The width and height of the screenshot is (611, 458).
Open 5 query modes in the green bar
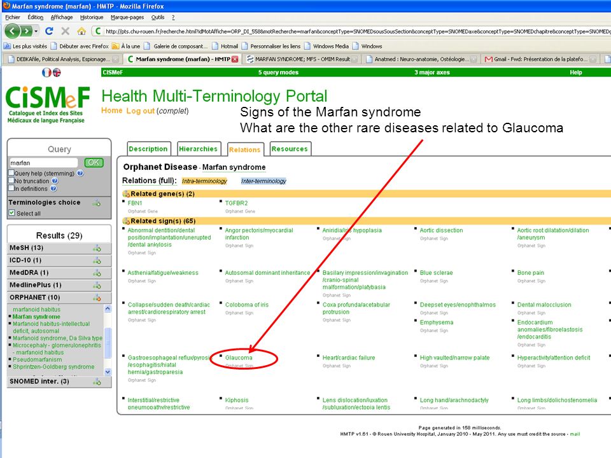278,73
